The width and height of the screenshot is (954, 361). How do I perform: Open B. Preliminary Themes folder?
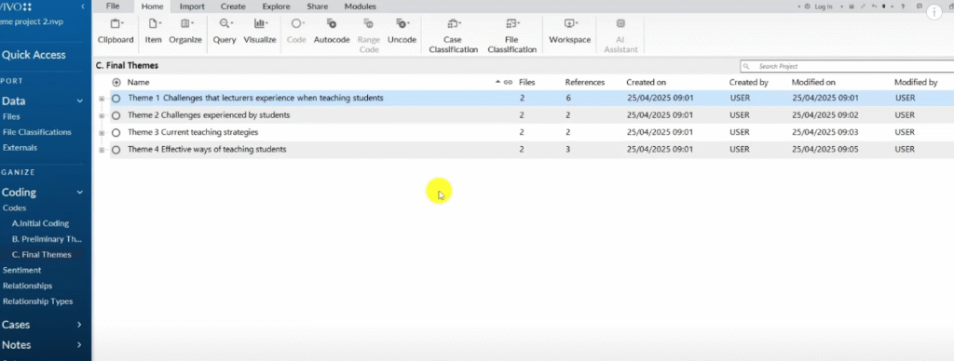(47, 239)
